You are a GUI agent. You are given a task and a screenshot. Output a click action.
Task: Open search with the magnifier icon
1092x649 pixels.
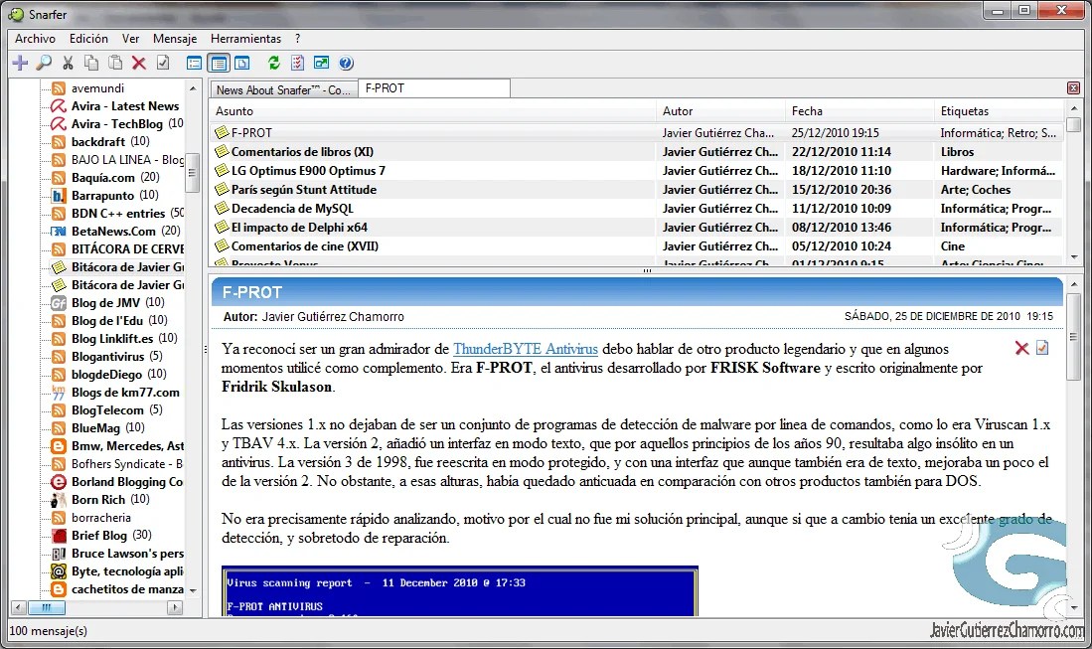(x=44, y=64)
